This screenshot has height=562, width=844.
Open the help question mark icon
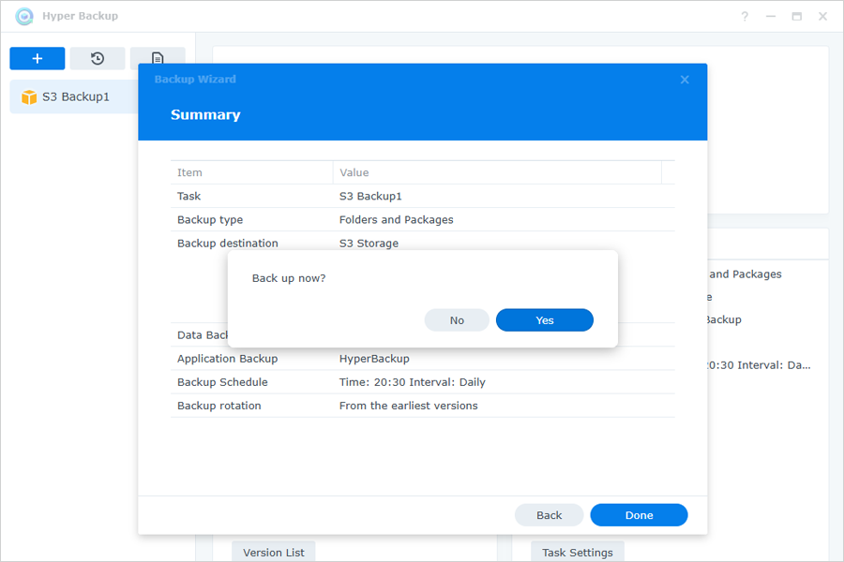pyautogui.click(x=745, y=17)
